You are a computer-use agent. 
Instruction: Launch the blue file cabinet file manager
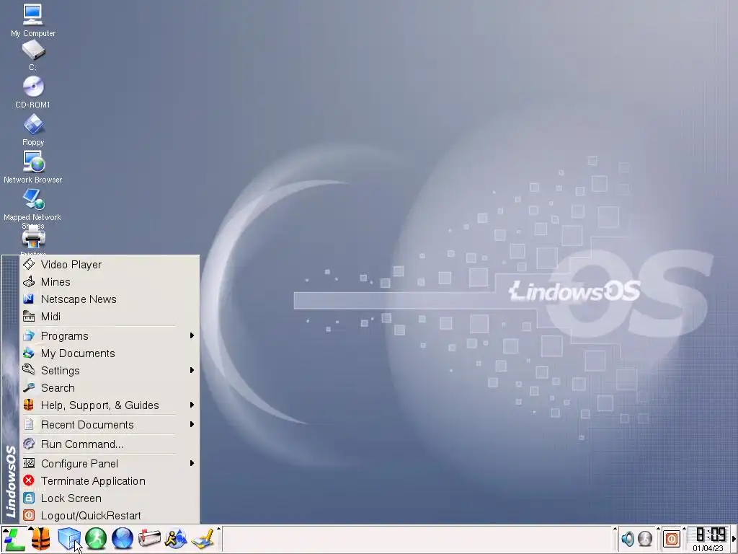click(x=68, y=539)
